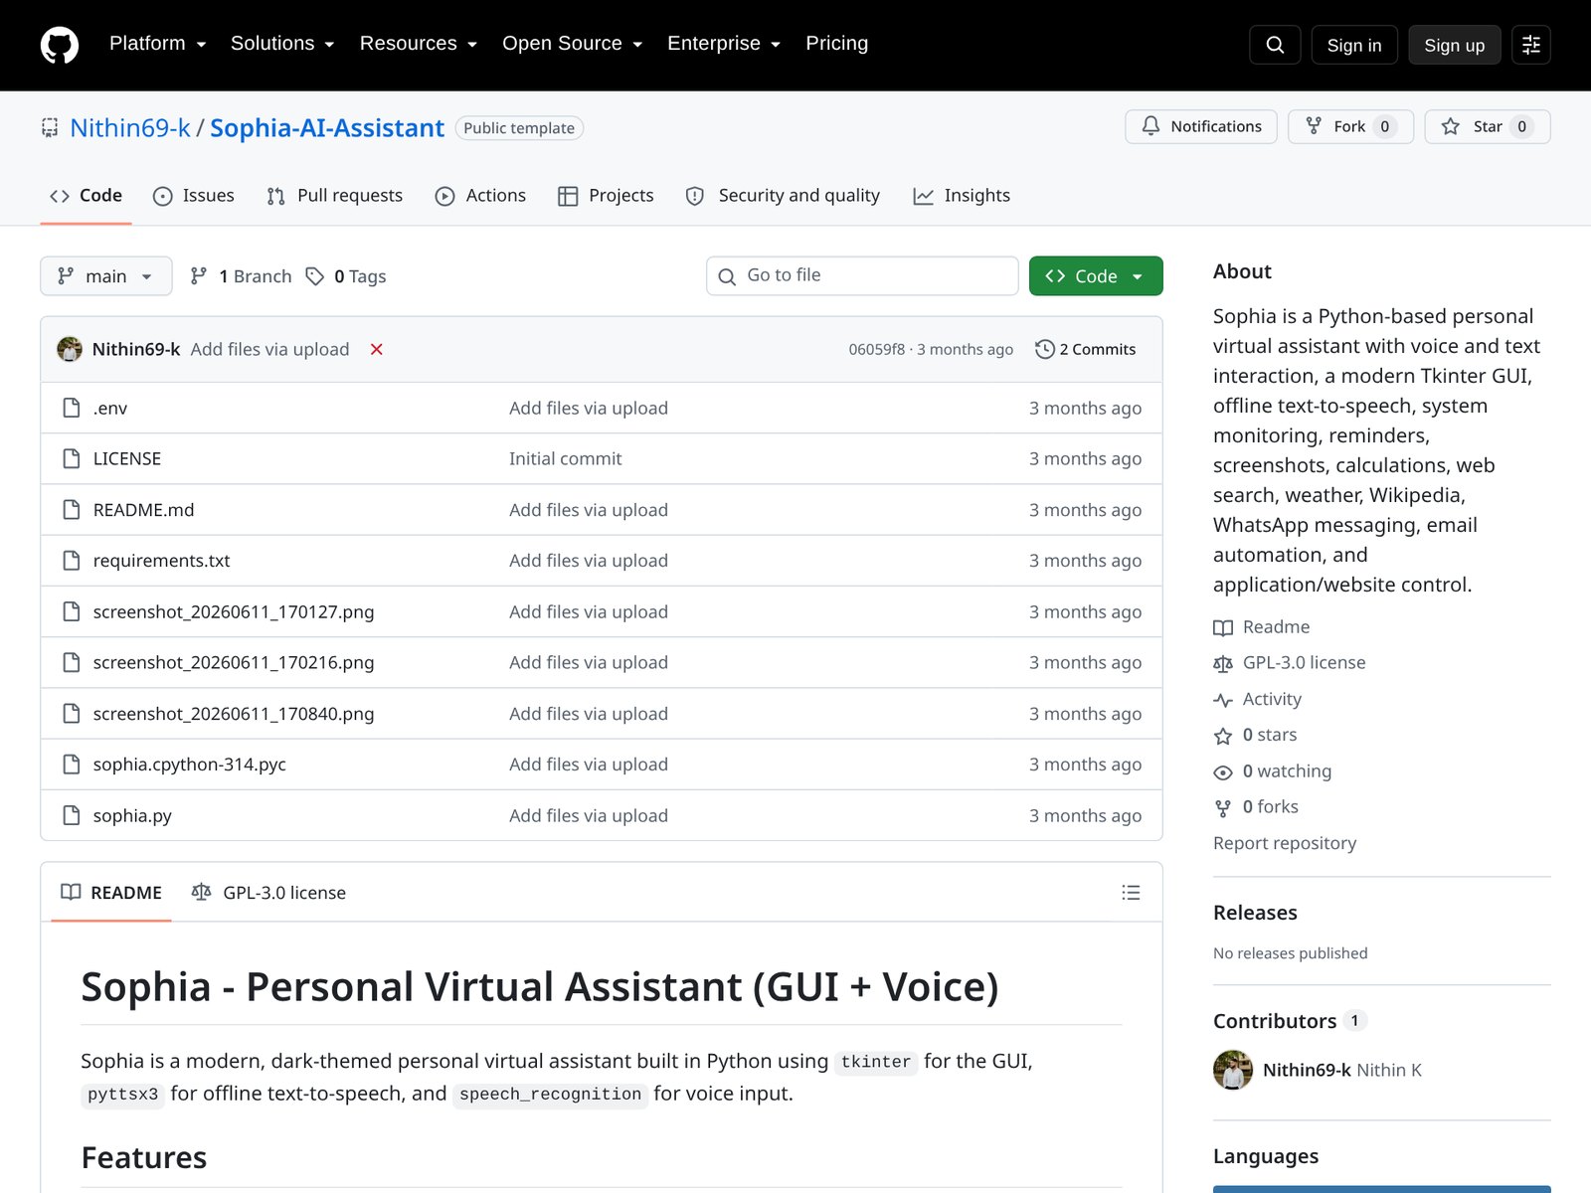Click the scales icon beside GPL-3.0 license in About
Screen dimensions: 1591x1193
click(1223, 663)
